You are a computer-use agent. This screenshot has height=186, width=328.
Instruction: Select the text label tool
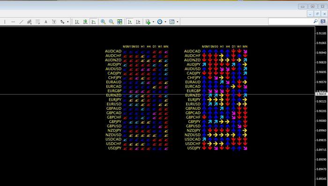pos(54,22)
